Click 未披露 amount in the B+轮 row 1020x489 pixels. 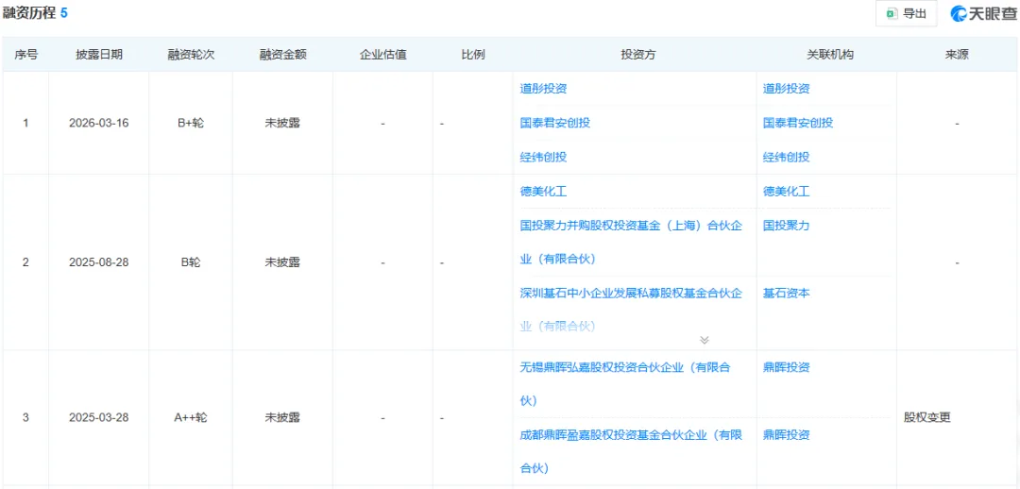click(x=282, y=123)
